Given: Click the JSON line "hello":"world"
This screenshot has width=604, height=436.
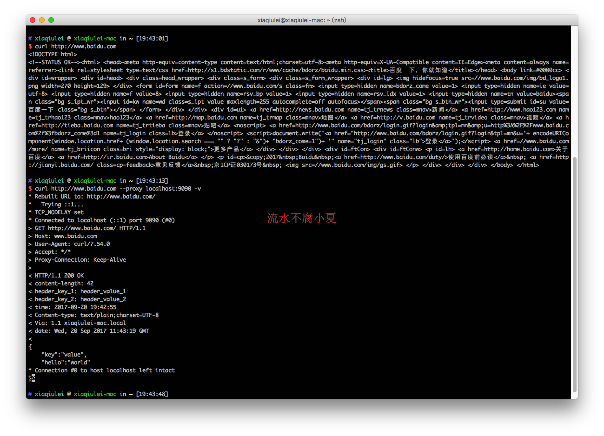Looking at the screenshot, I should coord(66,363).
